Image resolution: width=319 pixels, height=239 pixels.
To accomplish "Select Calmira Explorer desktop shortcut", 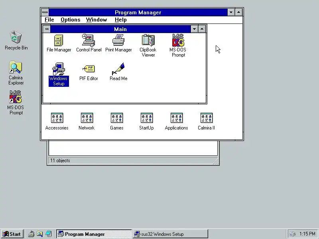I will [x=16, y=73].
